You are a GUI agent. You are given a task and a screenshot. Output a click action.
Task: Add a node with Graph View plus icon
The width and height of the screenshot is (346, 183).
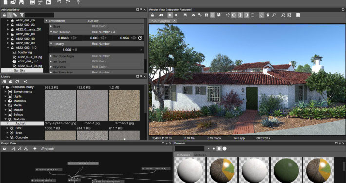tap(35, 149)
